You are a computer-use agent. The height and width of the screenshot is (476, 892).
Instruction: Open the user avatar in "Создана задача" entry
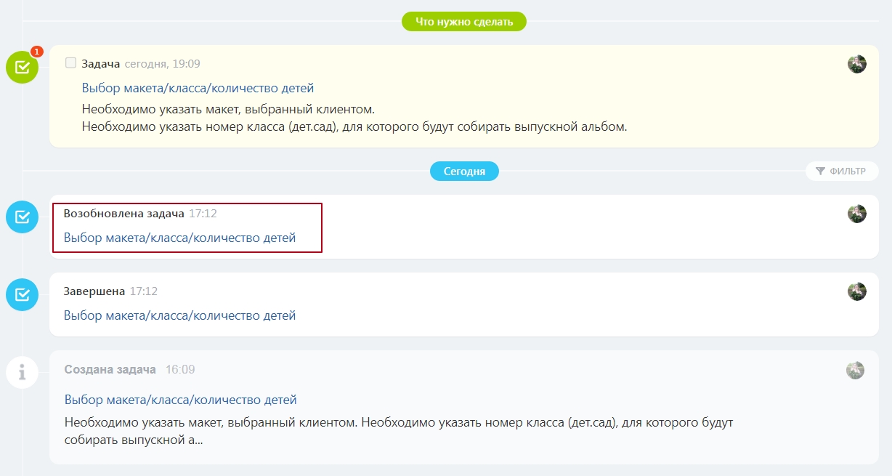(855, 370)
